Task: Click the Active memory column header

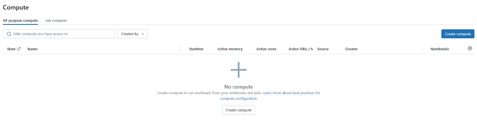Action: coord(230,49)
